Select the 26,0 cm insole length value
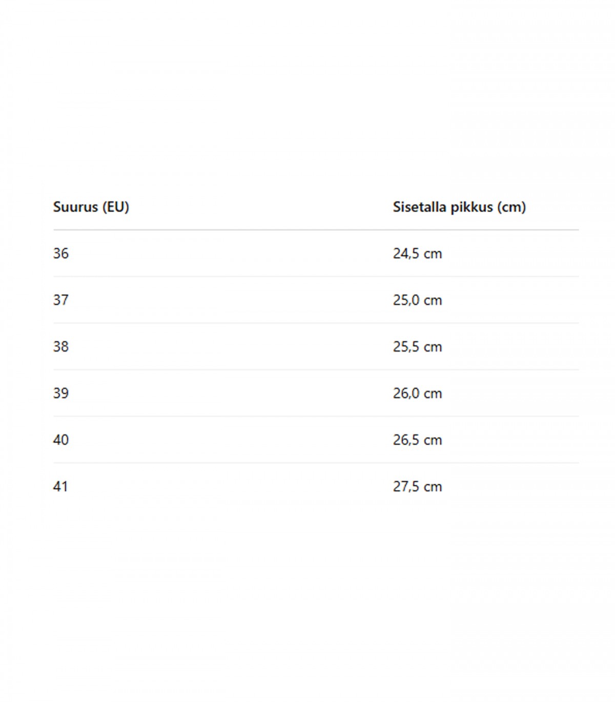 [x=417, y=394]
